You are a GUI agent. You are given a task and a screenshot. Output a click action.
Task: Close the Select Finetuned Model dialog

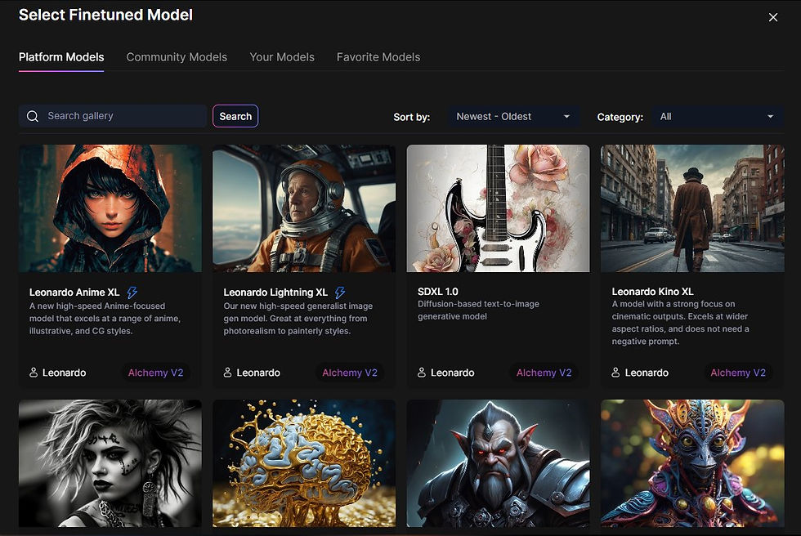coord(772,17)
